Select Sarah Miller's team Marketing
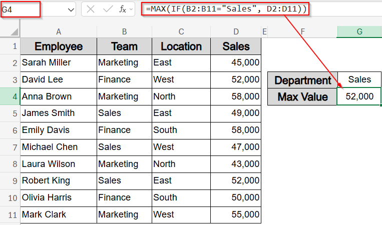The width and height of the screenshot is (382, 225). [x=124, y=63]
